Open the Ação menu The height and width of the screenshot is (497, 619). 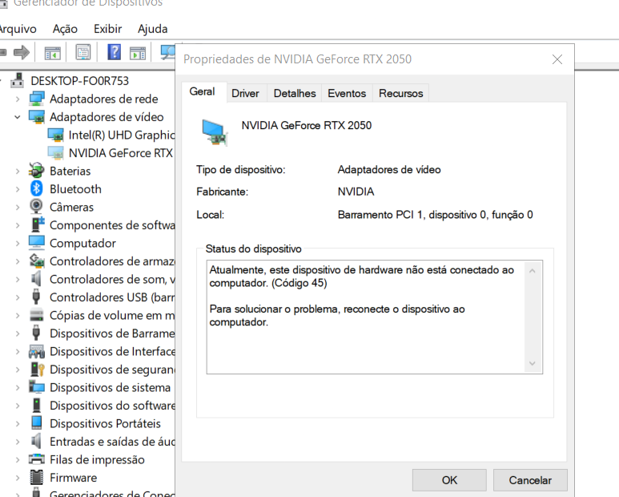pos(65,29)
